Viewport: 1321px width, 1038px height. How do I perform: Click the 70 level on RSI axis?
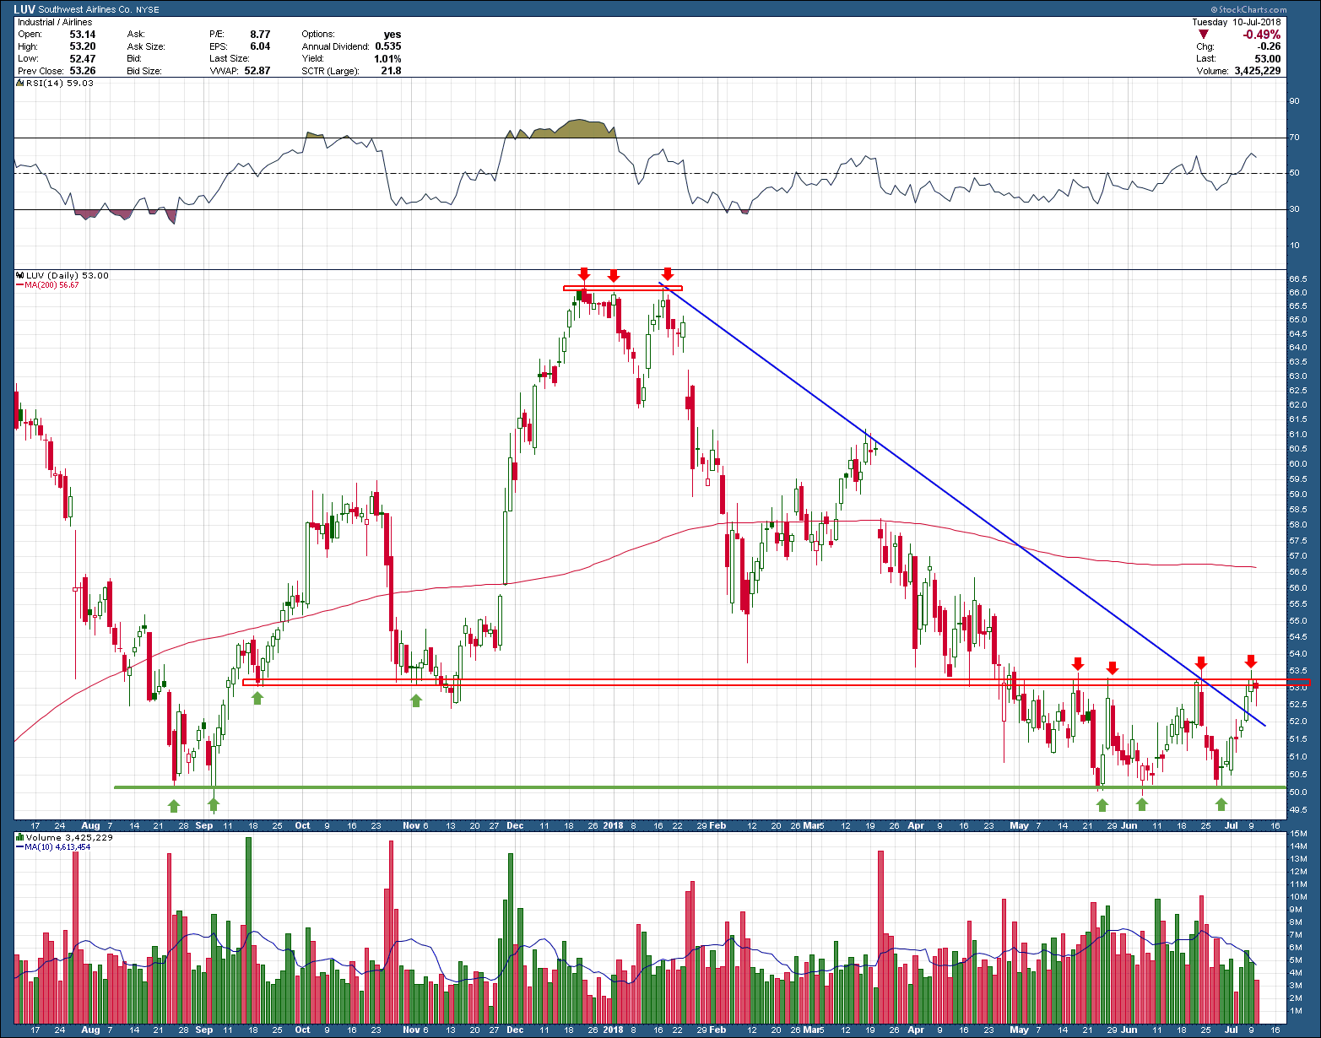pos(1294,138)
